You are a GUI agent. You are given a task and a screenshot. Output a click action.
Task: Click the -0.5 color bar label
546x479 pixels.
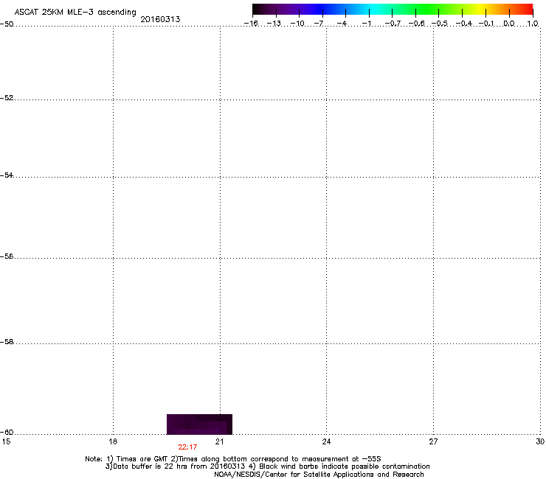pyautogui.click(x=440, y=24)
